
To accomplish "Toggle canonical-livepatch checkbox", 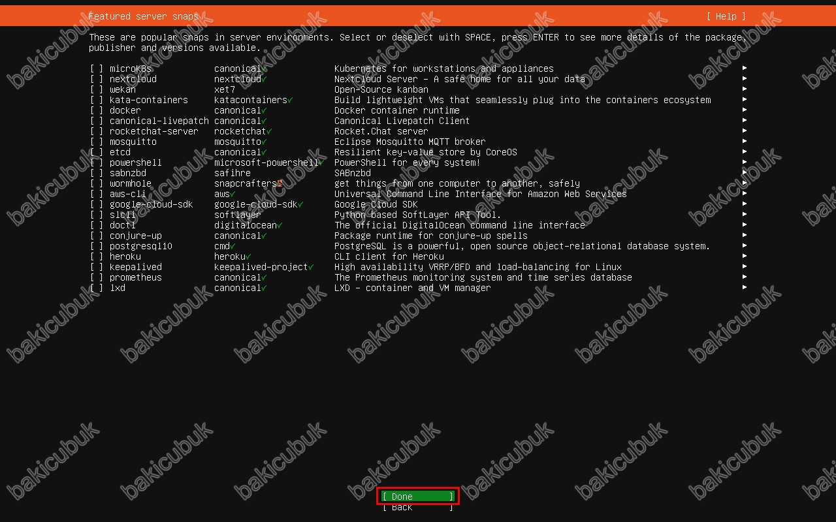I will pyautogui.click(x=97, y=121).
